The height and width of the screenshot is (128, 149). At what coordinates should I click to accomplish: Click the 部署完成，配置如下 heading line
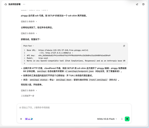31,39
